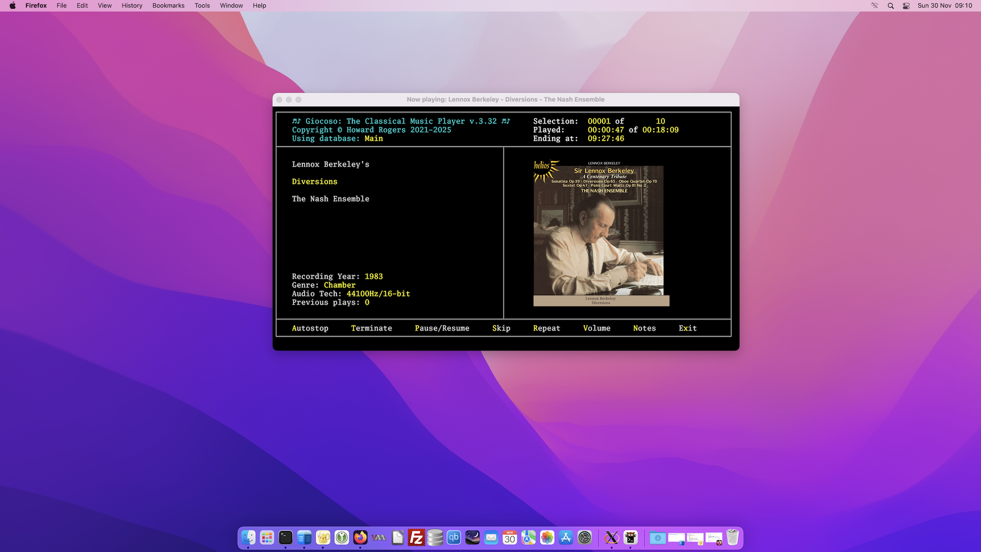Open Spotlight search in the menu bar

[x=891, y=5]
